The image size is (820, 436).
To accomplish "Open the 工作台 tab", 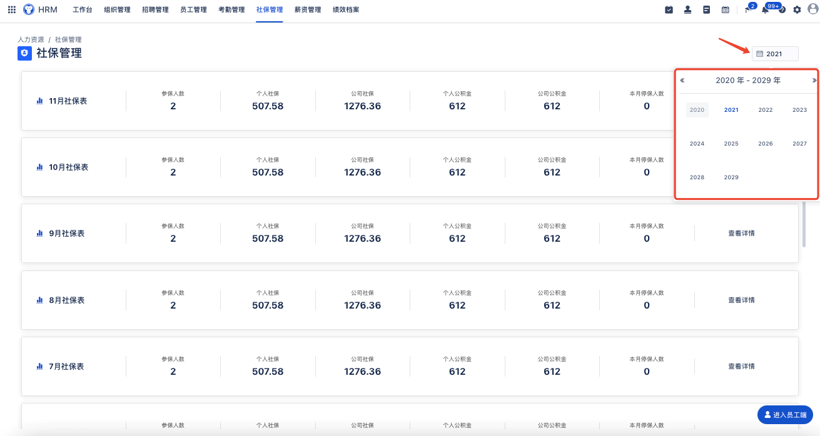I will click(83, 10).
